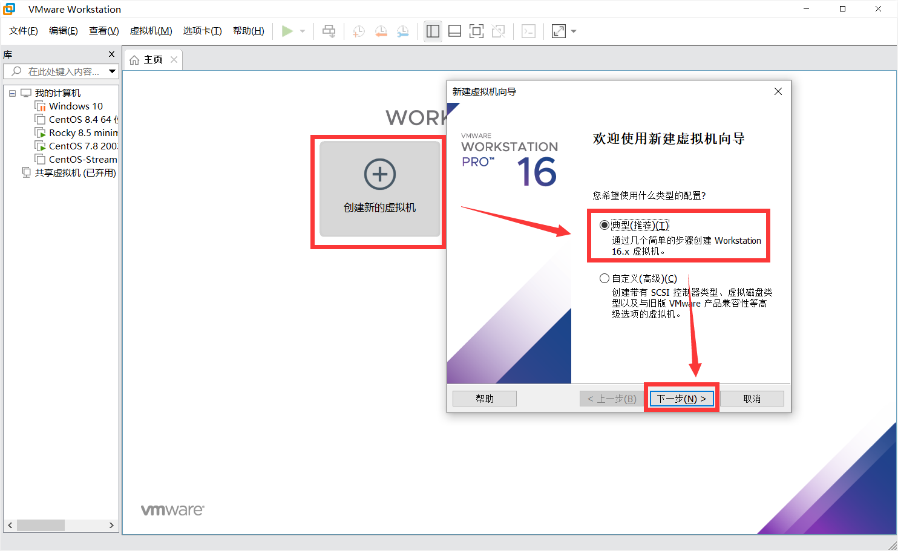Click the Unity mode toolbar icon
This screenshot has height=551, width=898.
498,31
